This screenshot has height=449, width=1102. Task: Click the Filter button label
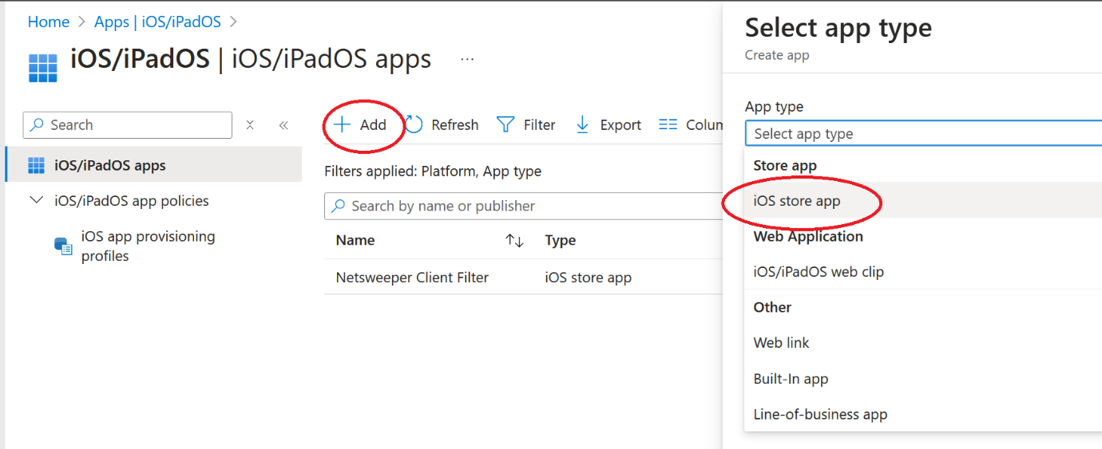point(540,125)
